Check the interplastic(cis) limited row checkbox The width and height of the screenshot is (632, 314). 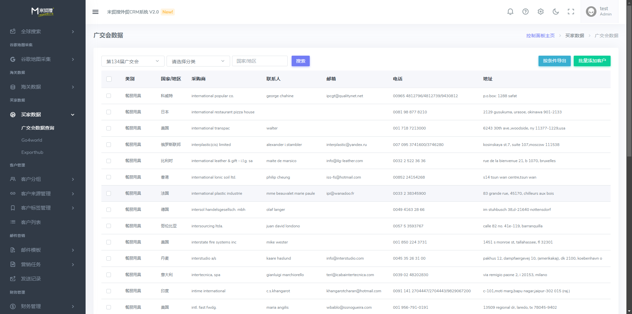109,145
